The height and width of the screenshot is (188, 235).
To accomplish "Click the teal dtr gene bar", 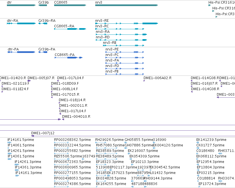I will [21, 5].
